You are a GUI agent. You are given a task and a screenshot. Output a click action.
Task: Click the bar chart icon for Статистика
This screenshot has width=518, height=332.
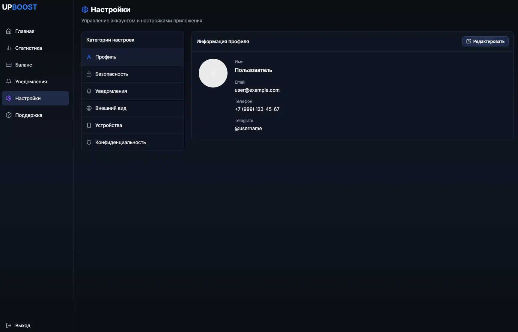9,48
